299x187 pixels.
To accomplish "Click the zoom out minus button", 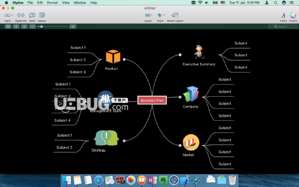I will coord(32,26).
